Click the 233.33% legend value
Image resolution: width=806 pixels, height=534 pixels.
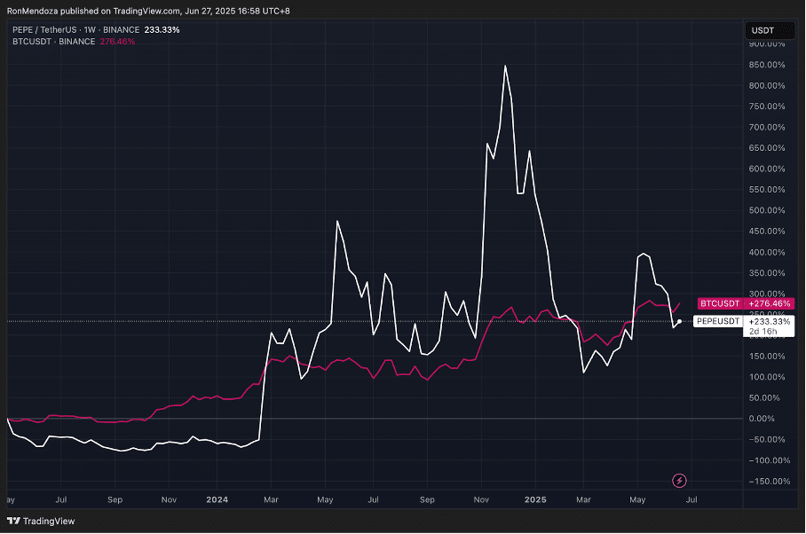tap(162, 29)
